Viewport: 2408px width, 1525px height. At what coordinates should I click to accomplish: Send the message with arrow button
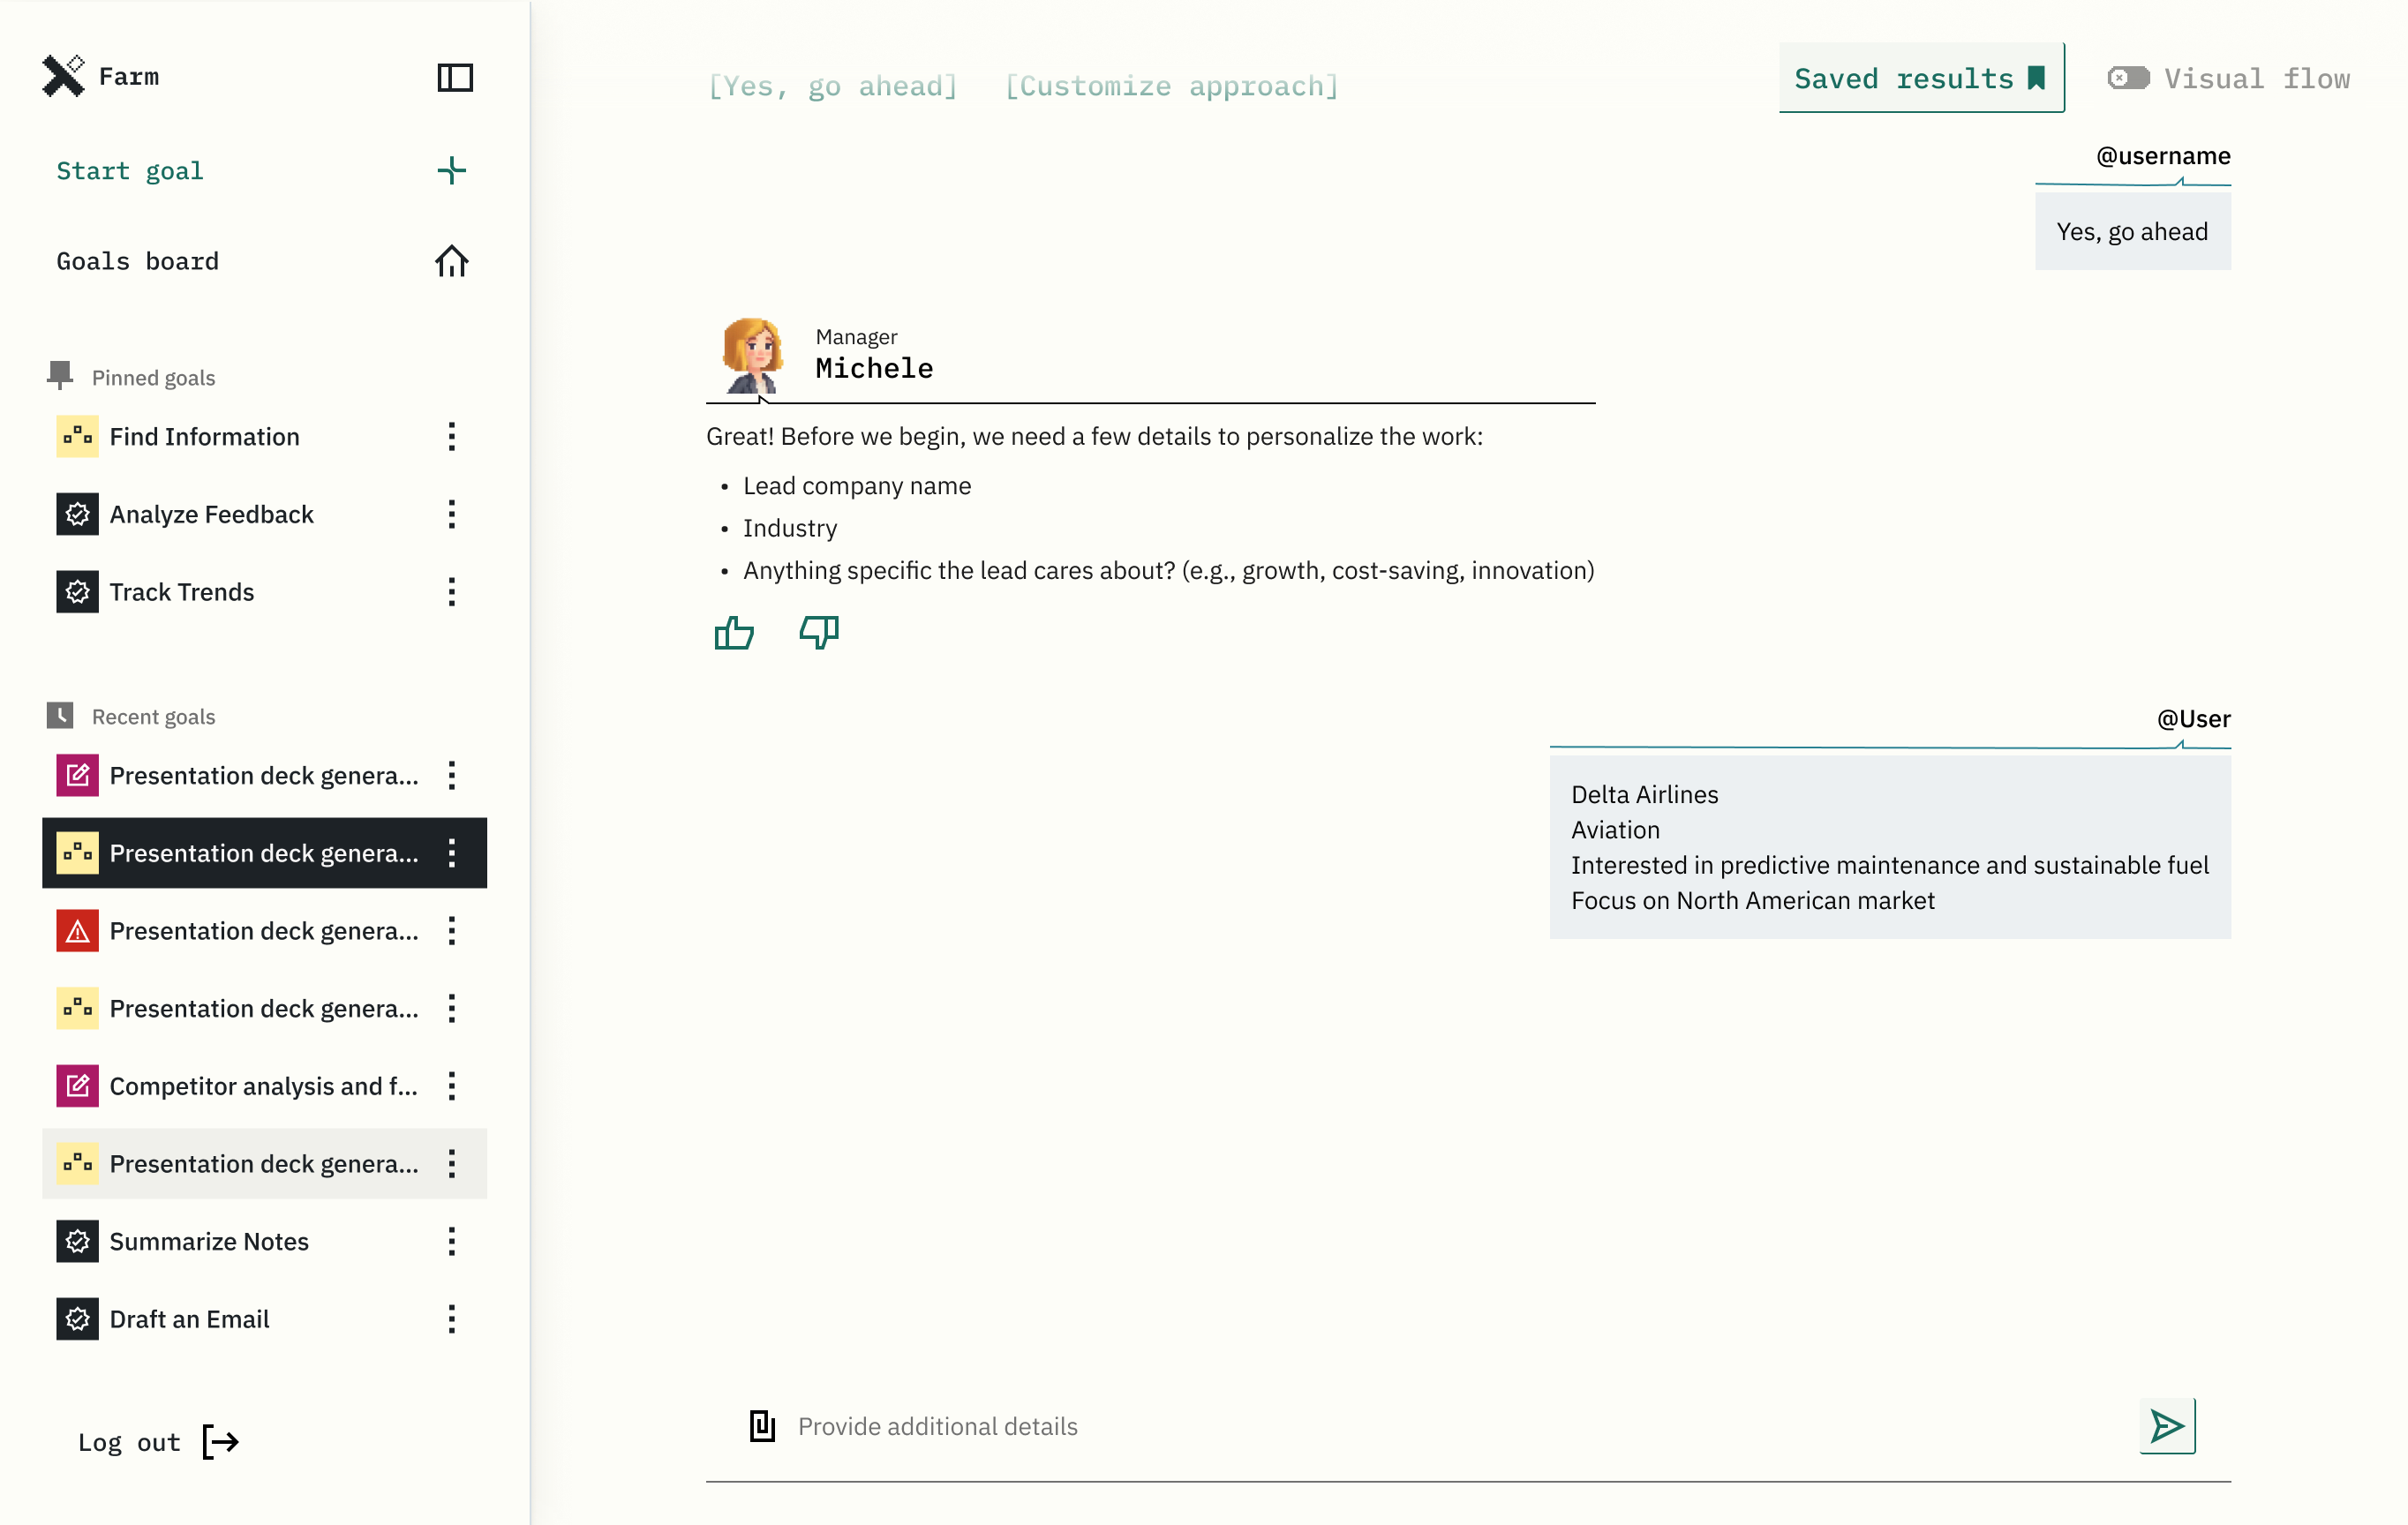click(x=2167, y=1425)
